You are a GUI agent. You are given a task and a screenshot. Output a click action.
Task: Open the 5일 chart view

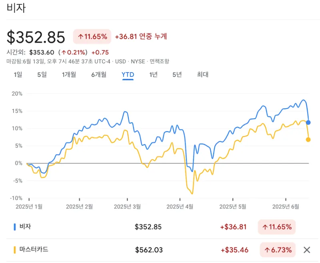point(42,74)
